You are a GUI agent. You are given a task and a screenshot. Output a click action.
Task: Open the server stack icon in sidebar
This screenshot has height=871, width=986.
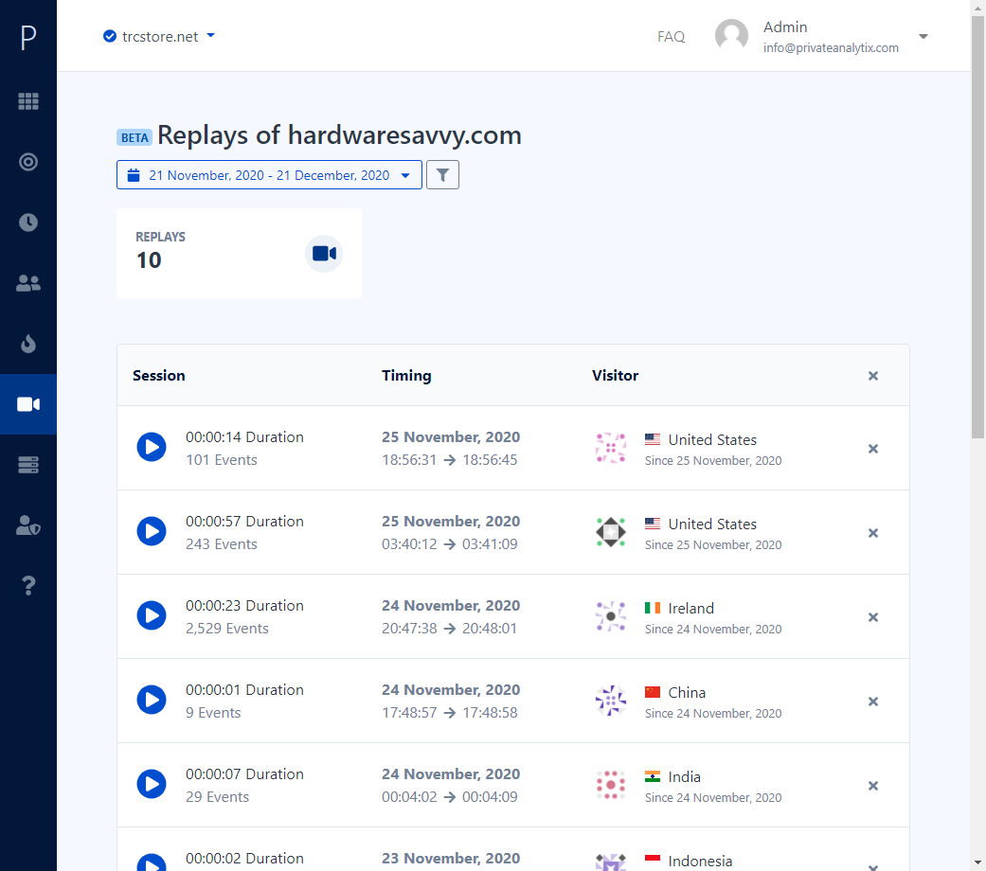[28, 465]
